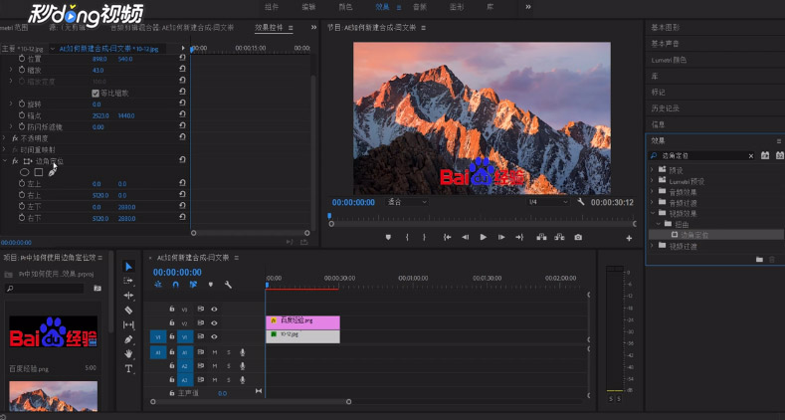
Task: Expand the 音频效果 folder
Action: [x=652, y=191]
